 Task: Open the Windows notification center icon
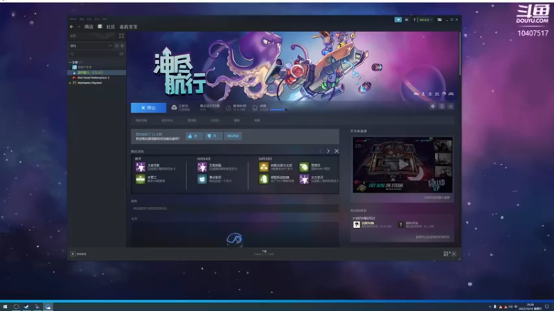tap(547, 307)
